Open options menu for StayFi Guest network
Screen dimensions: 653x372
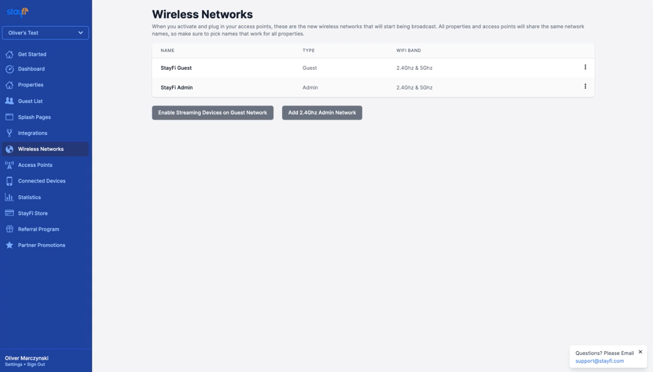pos(585,67)
